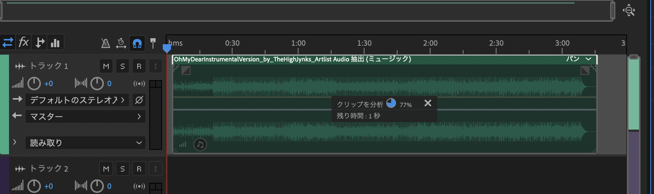Image resolution: width=654 pixels, height=194 pixels.
Task: Click the playhead marker on the ruler
Action: 167,49
